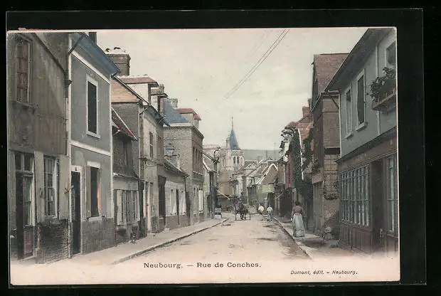
Task: Click the overhead telegraph wires
Action: 257,63
